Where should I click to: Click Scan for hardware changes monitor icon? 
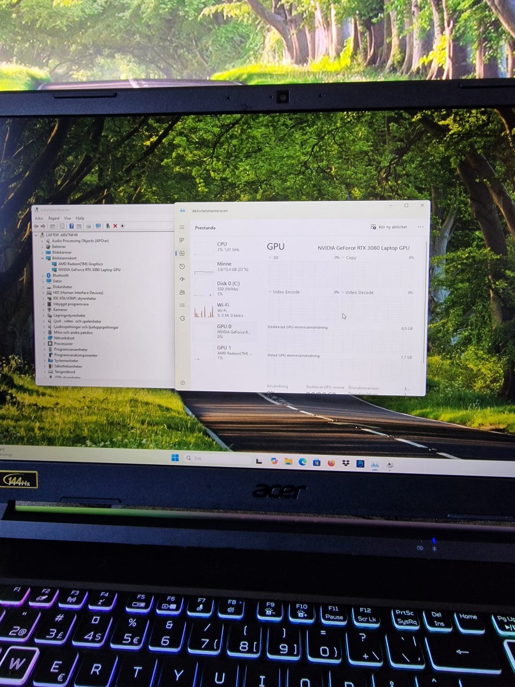[x=98, y=226]
